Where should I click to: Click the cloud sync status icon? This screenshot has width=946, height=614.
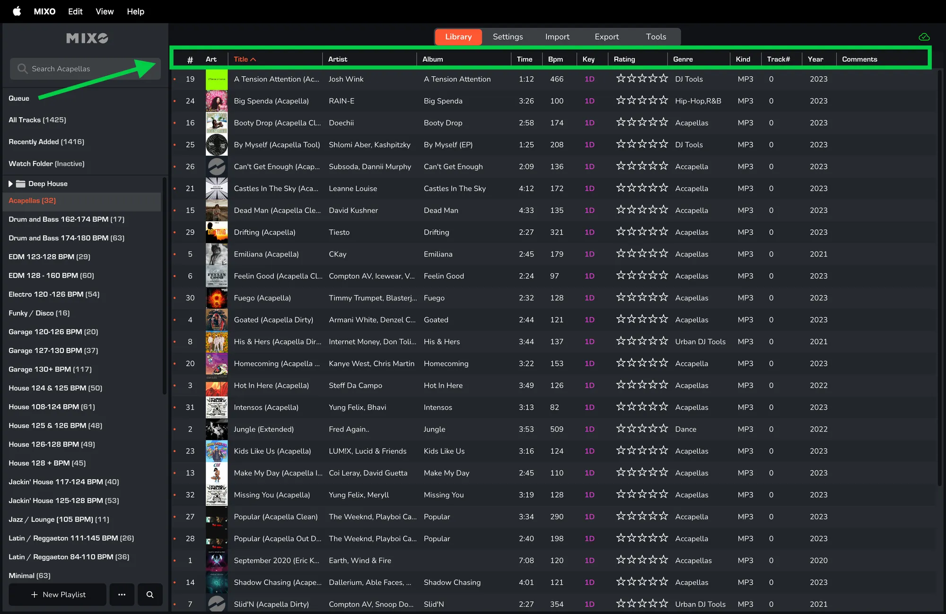(924, 37)
